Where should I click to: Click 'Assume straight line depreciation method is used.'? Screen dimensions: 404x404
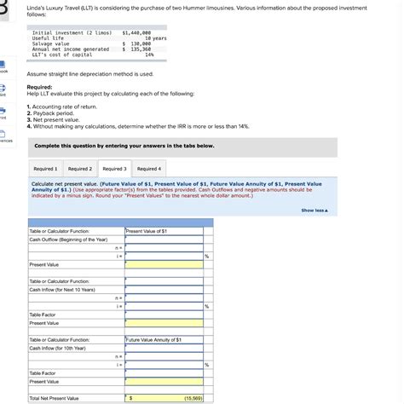[x=90, y=74]
